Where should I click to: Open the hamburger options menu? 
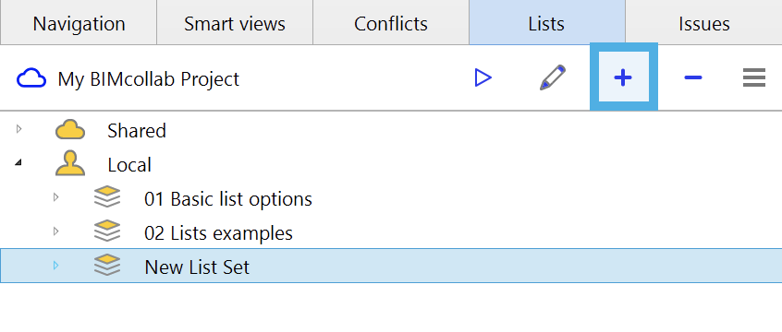coord(754,78)
